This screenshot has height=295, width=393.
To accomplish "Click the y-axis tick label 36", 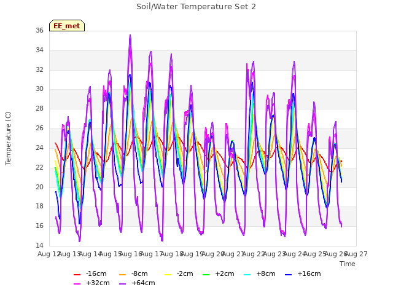I will 39,30.
